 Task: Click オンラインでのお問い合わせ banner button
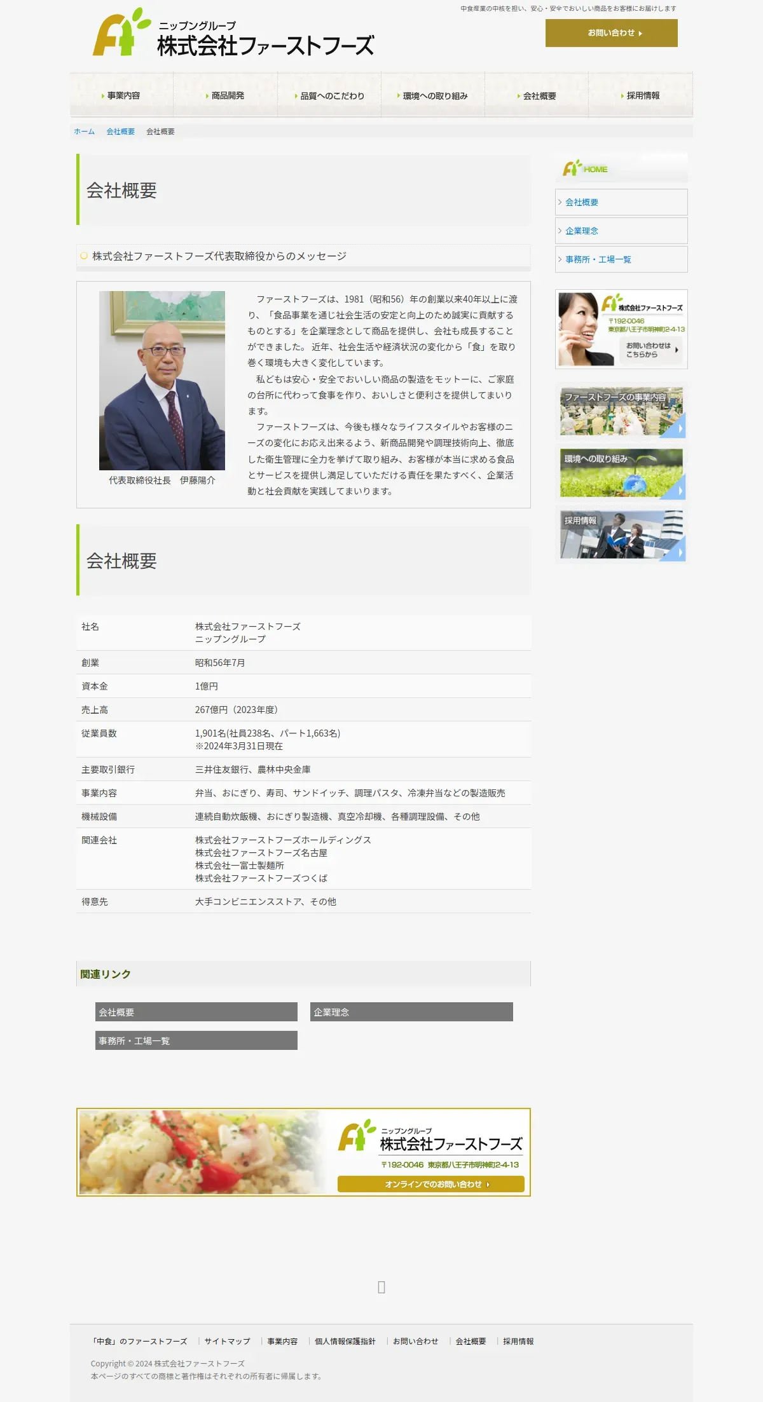[431, 1184]
